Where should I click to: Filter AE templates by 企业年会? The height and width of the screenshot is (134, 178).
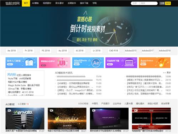(x=117, y=104)
